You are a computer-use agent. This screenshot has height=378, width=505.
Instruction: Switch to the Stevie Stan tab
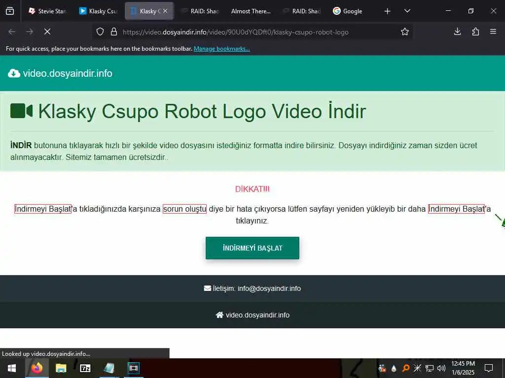click(x=47, y=11)
